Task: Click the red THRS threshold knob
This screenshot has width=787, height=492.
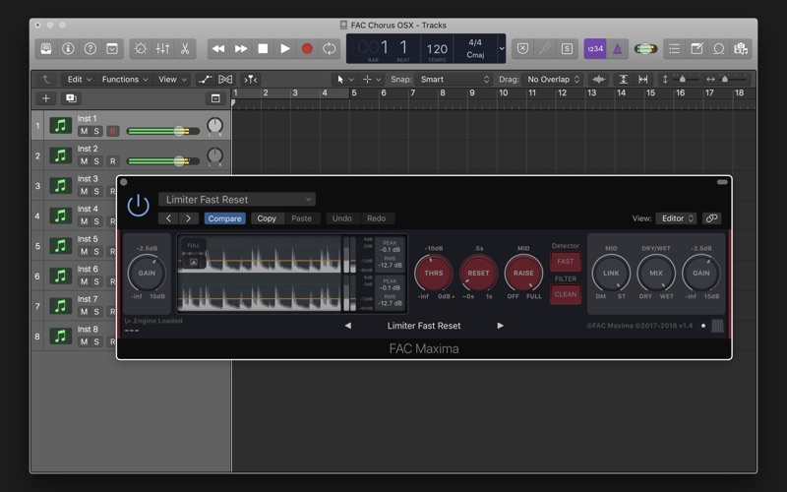Action: coord(434,274)
